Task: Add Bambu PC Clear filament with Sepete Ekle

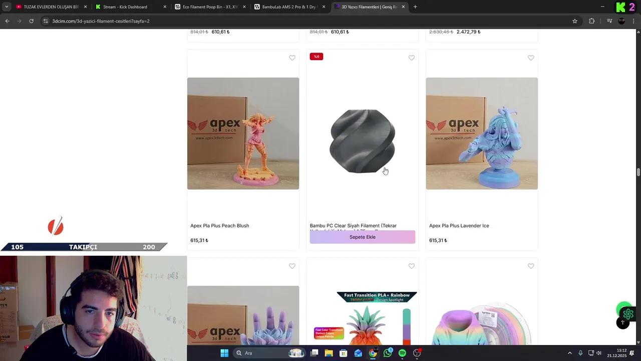Action: (362, 237)
